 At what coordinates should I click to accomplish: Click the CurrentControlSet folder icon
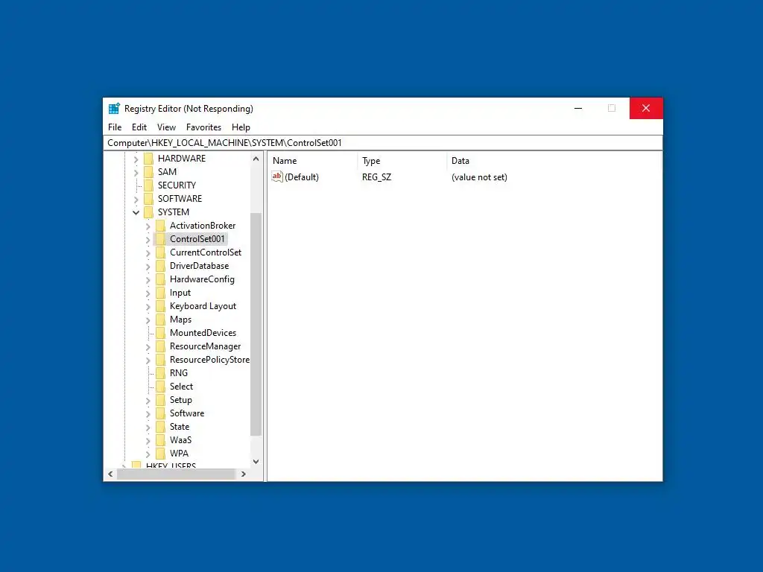pos(161,252)
